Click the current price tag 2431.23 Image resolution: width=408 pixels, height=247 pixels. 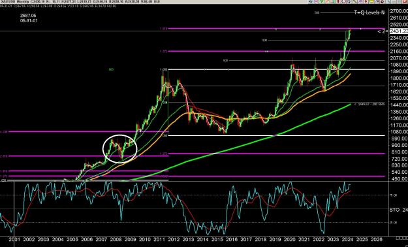point(399,31)
